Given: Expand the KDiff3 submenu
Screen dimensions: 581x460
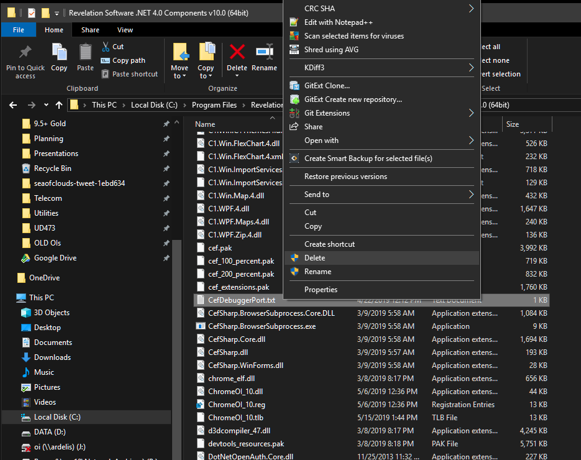Looking at the screenshot, I should pyautogui.click(x=471, y=68).
